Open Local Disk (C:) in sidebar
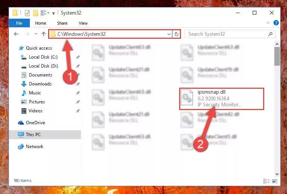Screen dimensions: 287x194 [x=43, y=57]
